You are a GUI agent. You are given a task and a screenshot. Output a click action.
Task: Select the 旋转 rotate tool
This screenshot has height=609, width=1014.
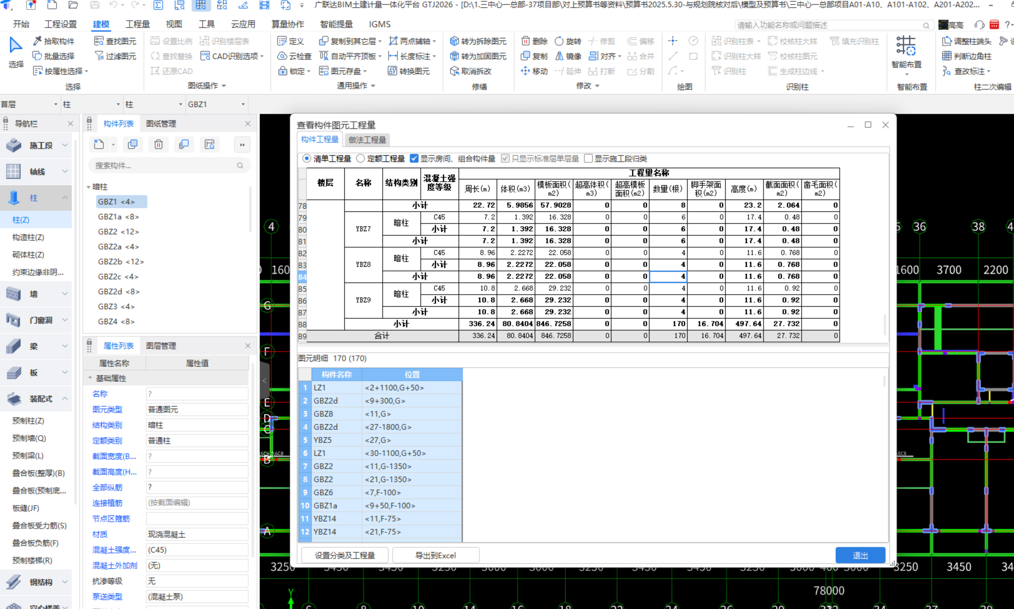[x=559, y=41]
